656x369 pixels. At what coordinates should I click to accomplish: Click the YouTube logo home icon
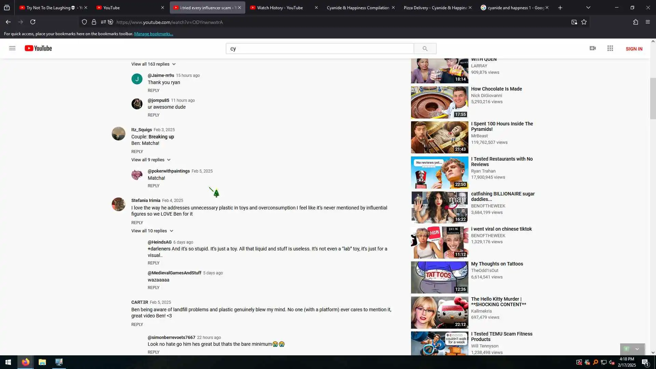[38, 48]
